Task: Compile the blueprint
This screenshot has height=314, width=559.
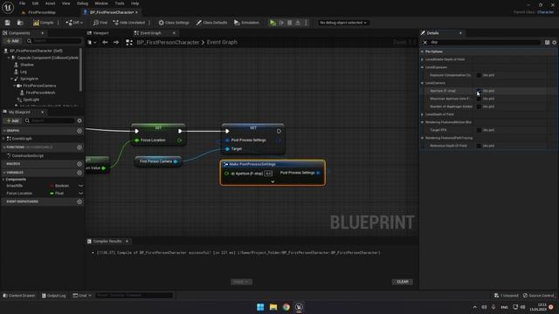Action: point(43,23)
